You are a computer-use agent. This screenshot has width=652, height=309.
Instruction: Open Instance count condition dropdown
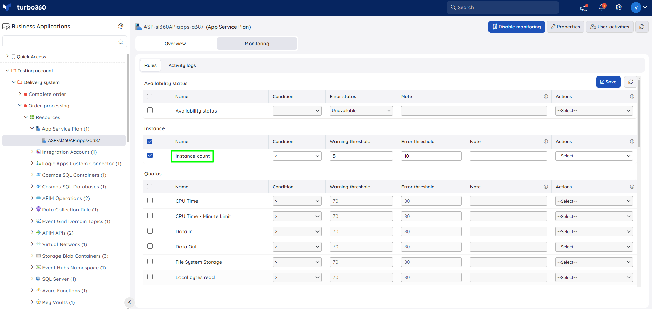(x=297, y=156)
